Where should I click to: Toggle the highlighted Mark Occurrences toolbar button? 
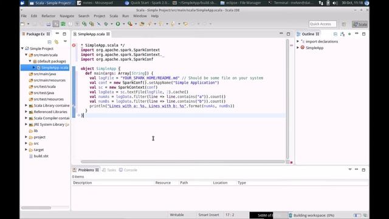(x=56, y=24)
